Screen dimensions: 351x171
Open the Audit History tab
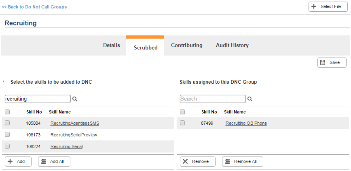(x=232, y=45)
